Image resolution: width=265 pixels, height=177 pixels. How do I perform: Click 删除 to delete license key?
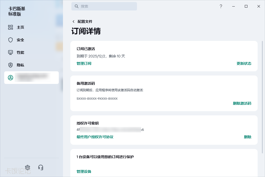248,137
